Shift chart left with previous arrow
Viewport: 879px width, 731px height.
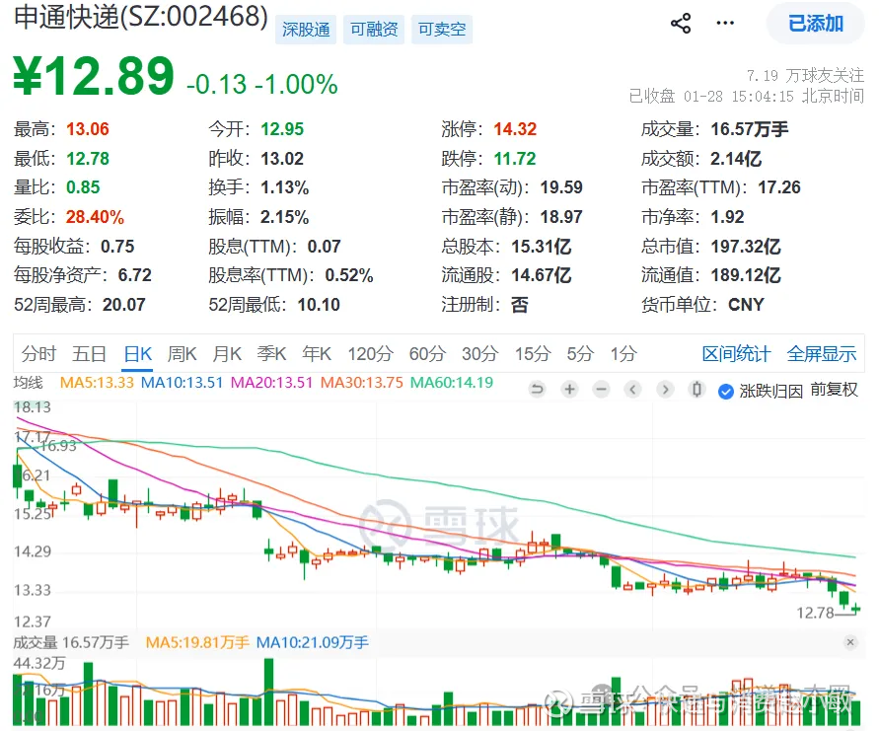[x=633, y=389]
